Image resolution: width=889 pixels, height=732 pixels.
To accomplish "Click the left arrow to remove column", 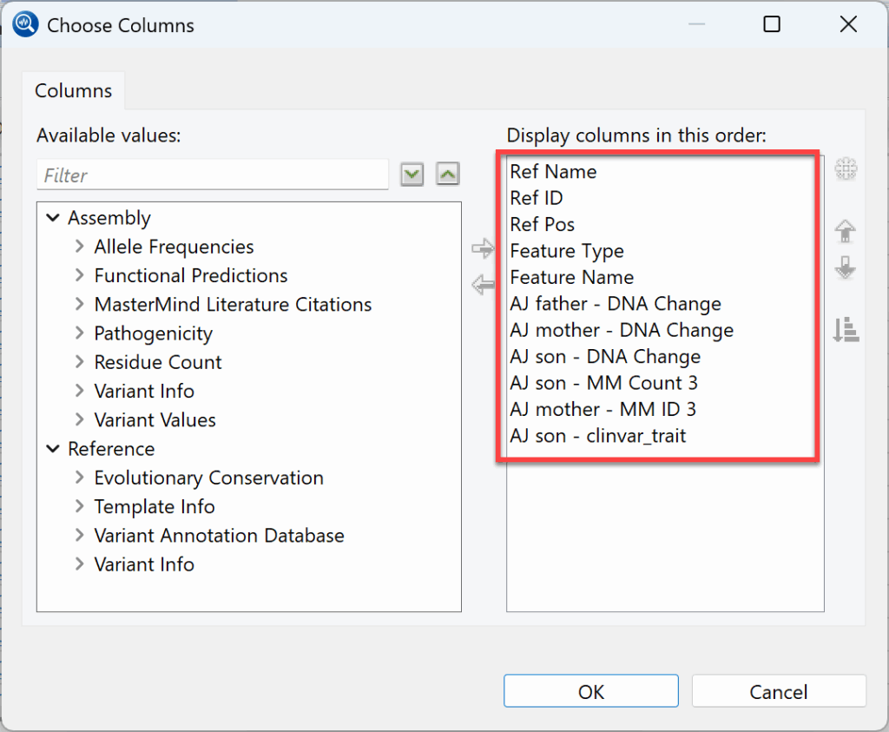I will [x=483, y=284].
